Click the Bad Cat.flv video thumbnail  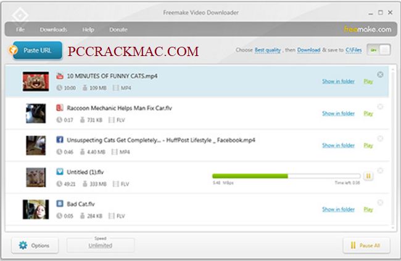pos(35,209)
